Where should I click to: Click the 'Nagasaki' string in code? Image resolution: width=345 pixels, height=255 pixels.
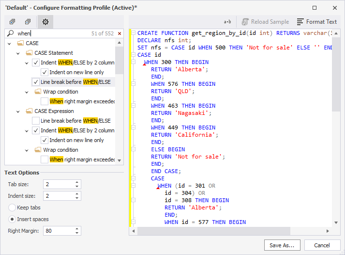(x=192, y=113)
